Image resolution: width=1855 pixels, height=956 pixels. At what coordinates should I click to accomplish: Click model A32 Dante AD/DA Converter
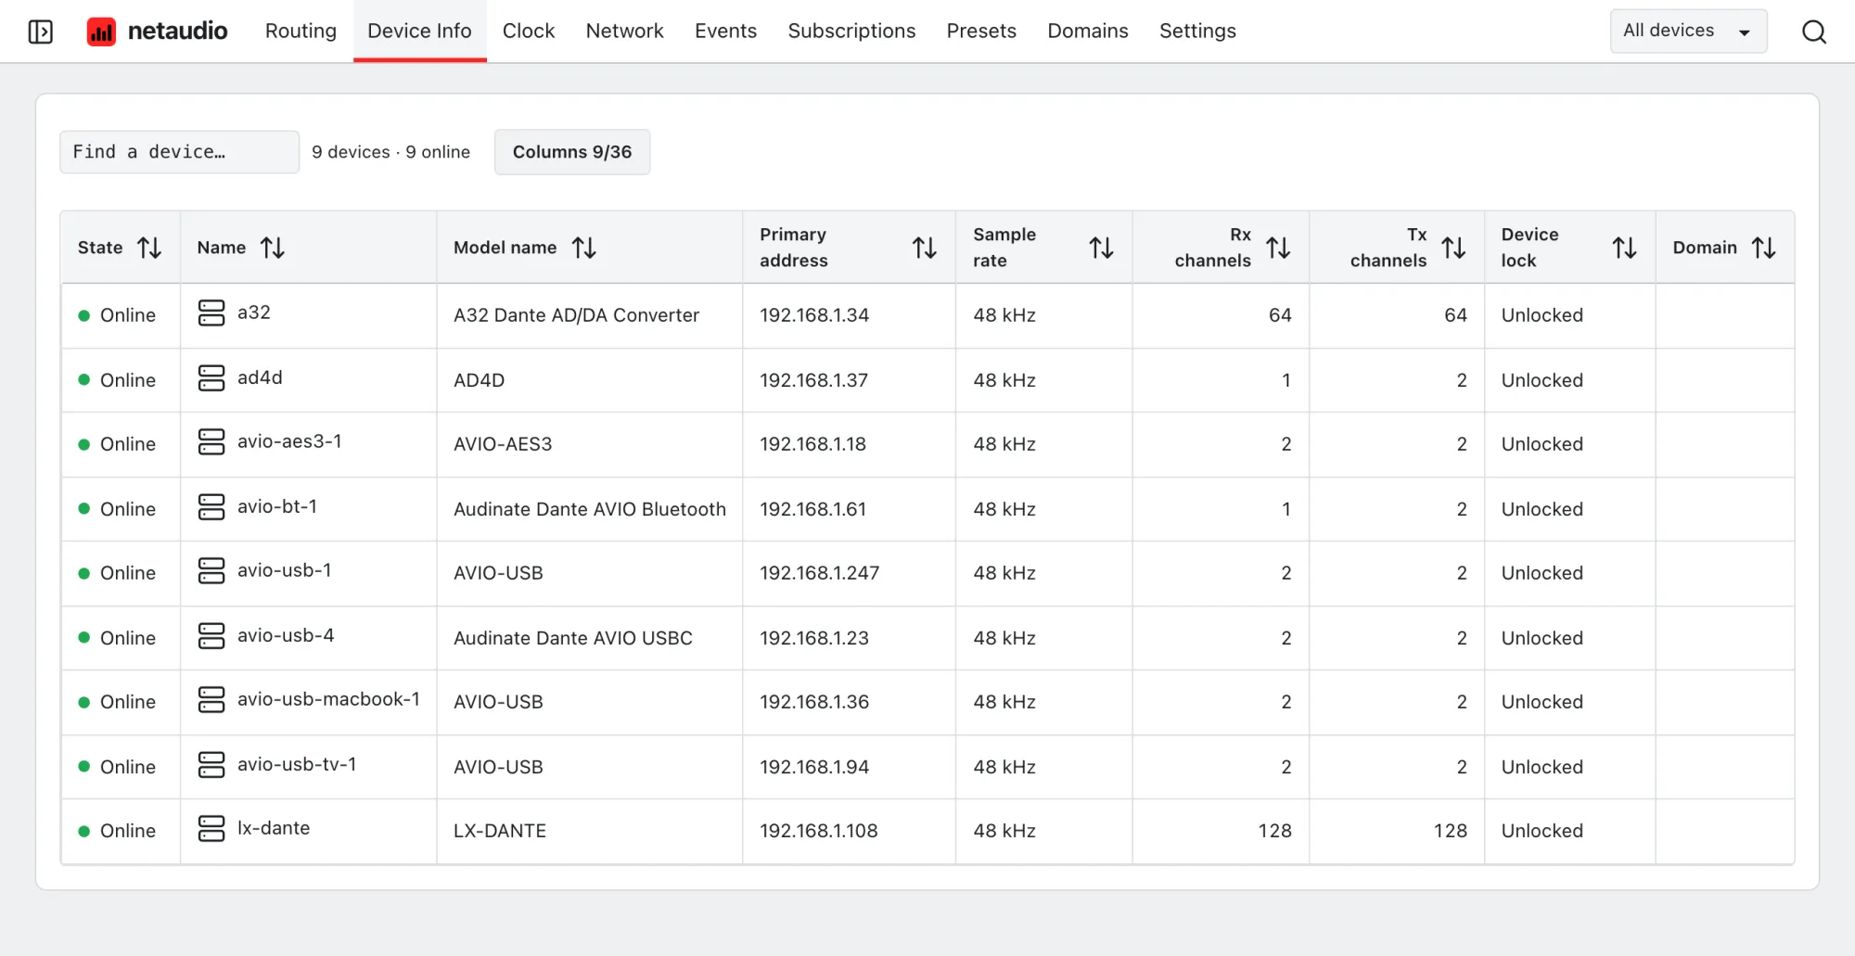576,315
